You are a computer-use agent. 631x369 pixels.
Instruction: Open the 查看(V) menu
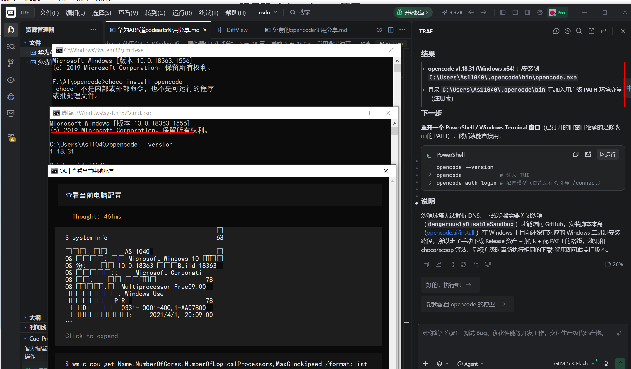point(128,13)
